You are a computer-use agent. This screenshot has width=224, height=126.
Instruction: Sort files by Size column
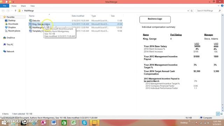[113, 16]
